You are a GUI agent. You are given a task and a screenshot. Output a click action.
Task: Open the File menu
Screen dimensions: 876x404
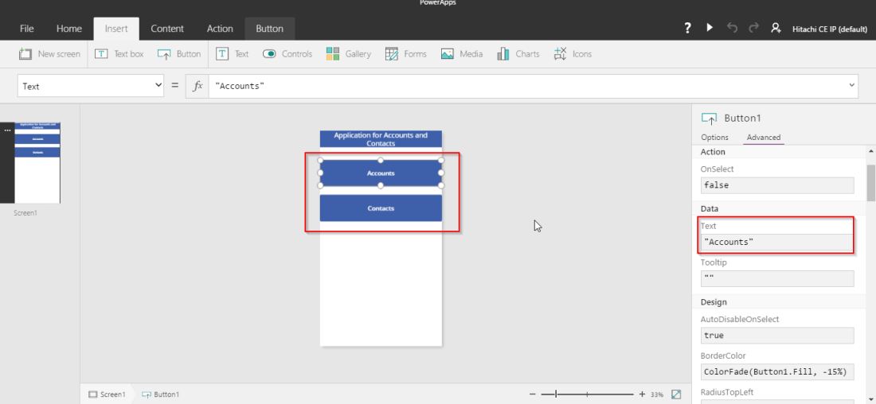(26, 29)
